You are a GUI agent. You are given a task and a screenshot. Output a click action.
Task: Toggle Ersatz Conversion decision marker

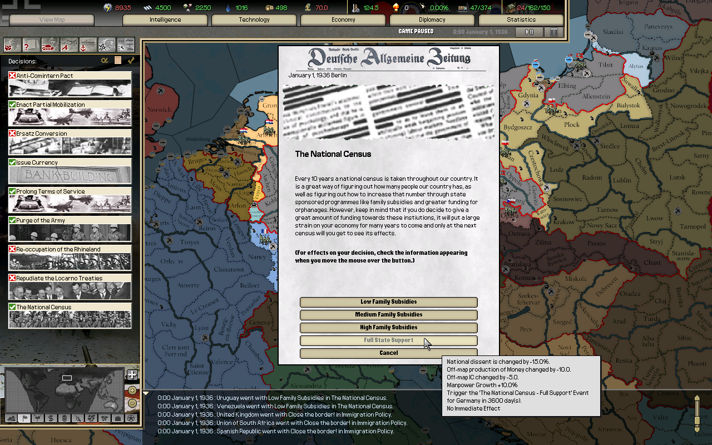pos(12,133)
